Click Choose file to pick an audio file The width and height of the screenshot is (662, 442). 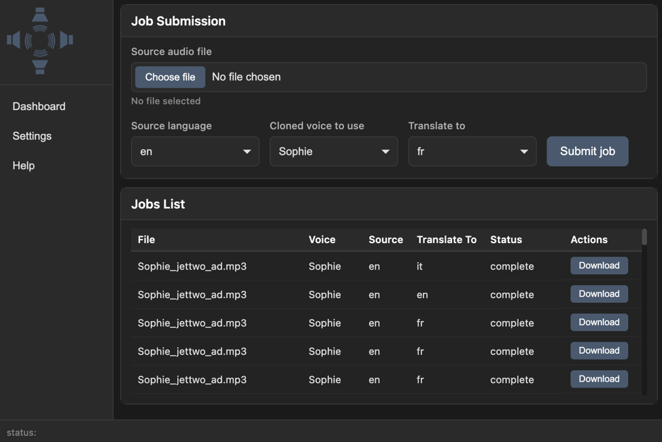[x=169, y=77]
